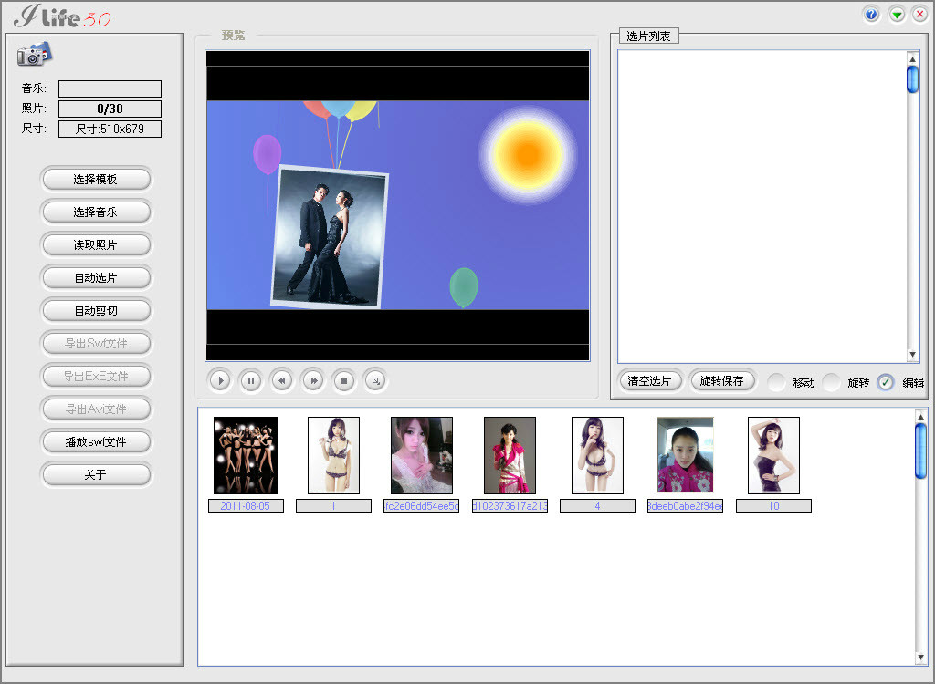The width and height of the screenshot is (935, 684).
Task: Click the rewind icon below the preview
Action: (x=281, y=380)
